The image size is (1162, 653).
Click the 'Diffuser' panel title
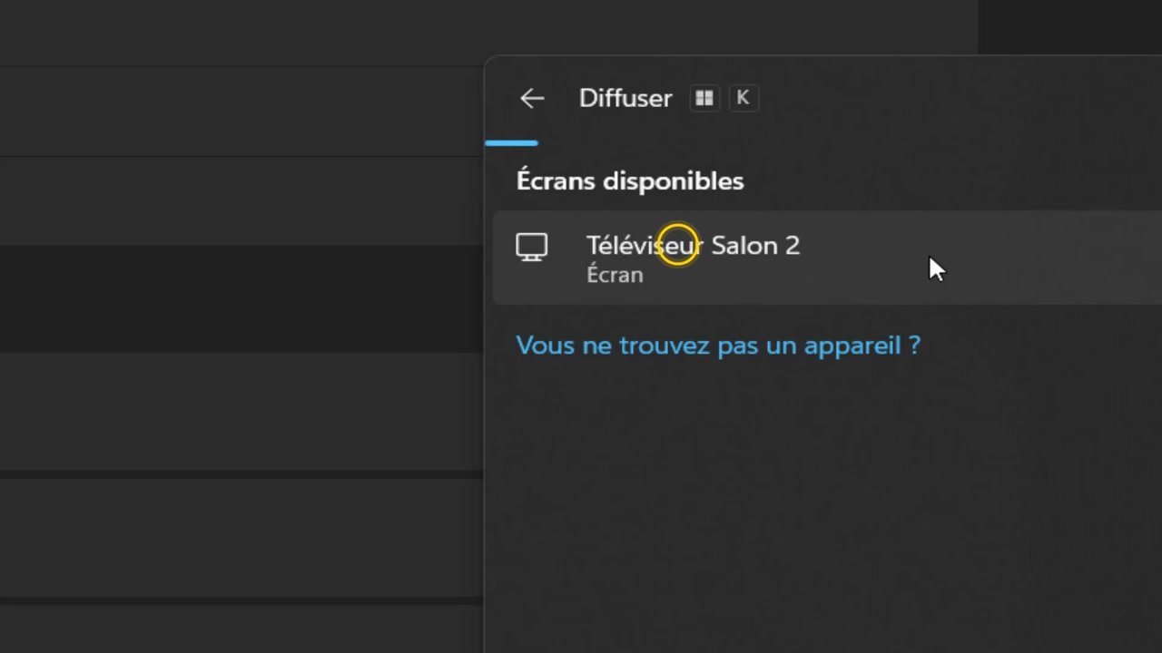(x=625, y=98)
